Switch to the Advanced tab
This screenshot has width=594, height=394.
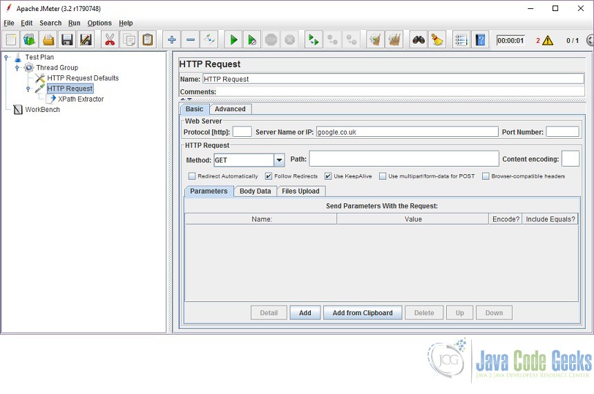point(230,109)
